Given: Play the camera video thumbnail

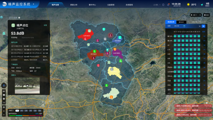Looking at the screenshot, I should pyautogui.click(x=27, y=85).
